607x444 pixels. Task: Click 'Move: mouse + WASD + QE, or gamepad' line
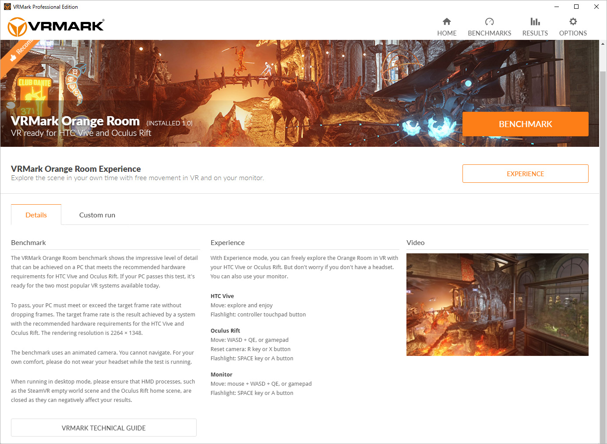[x=261, y=384]
